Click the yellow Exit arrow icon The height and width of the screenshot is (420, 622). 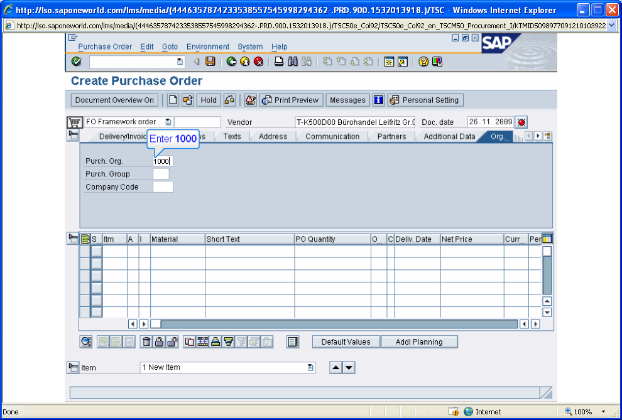245,62
